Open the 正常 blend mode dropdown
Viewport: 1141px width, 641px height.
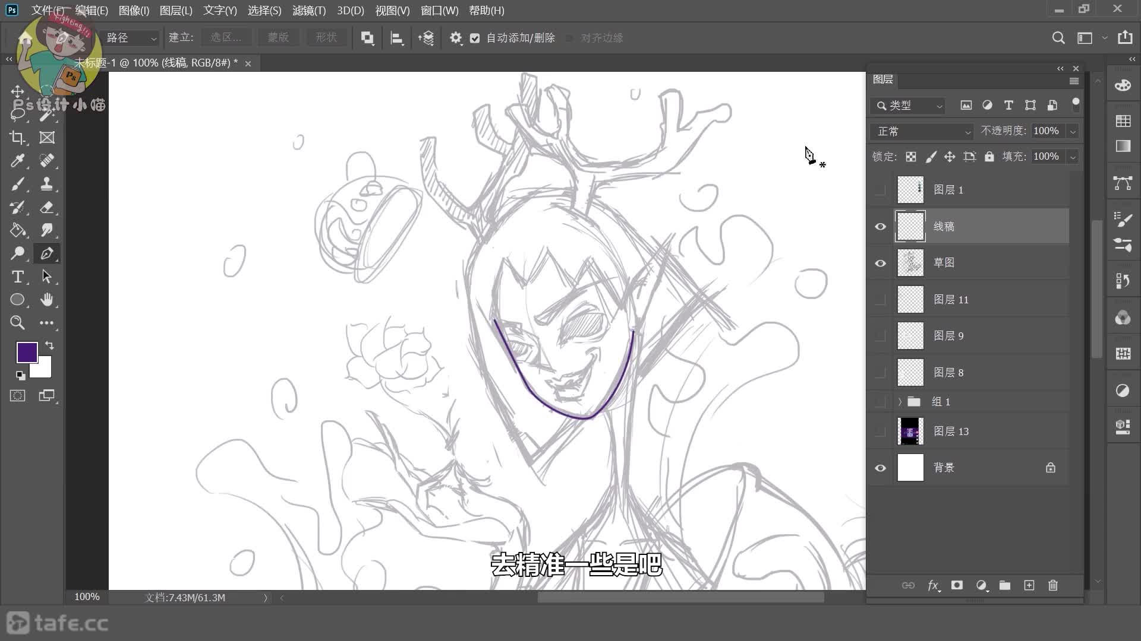point(922,131)
